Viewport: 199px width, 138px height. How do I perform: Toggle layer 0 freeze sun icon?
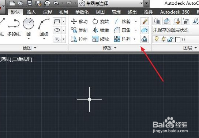[x=164, y=39]
